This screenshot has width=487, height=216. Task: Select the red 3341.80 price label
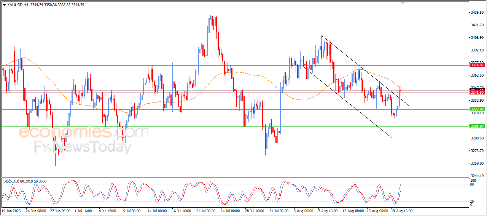[x=477, y=93]
